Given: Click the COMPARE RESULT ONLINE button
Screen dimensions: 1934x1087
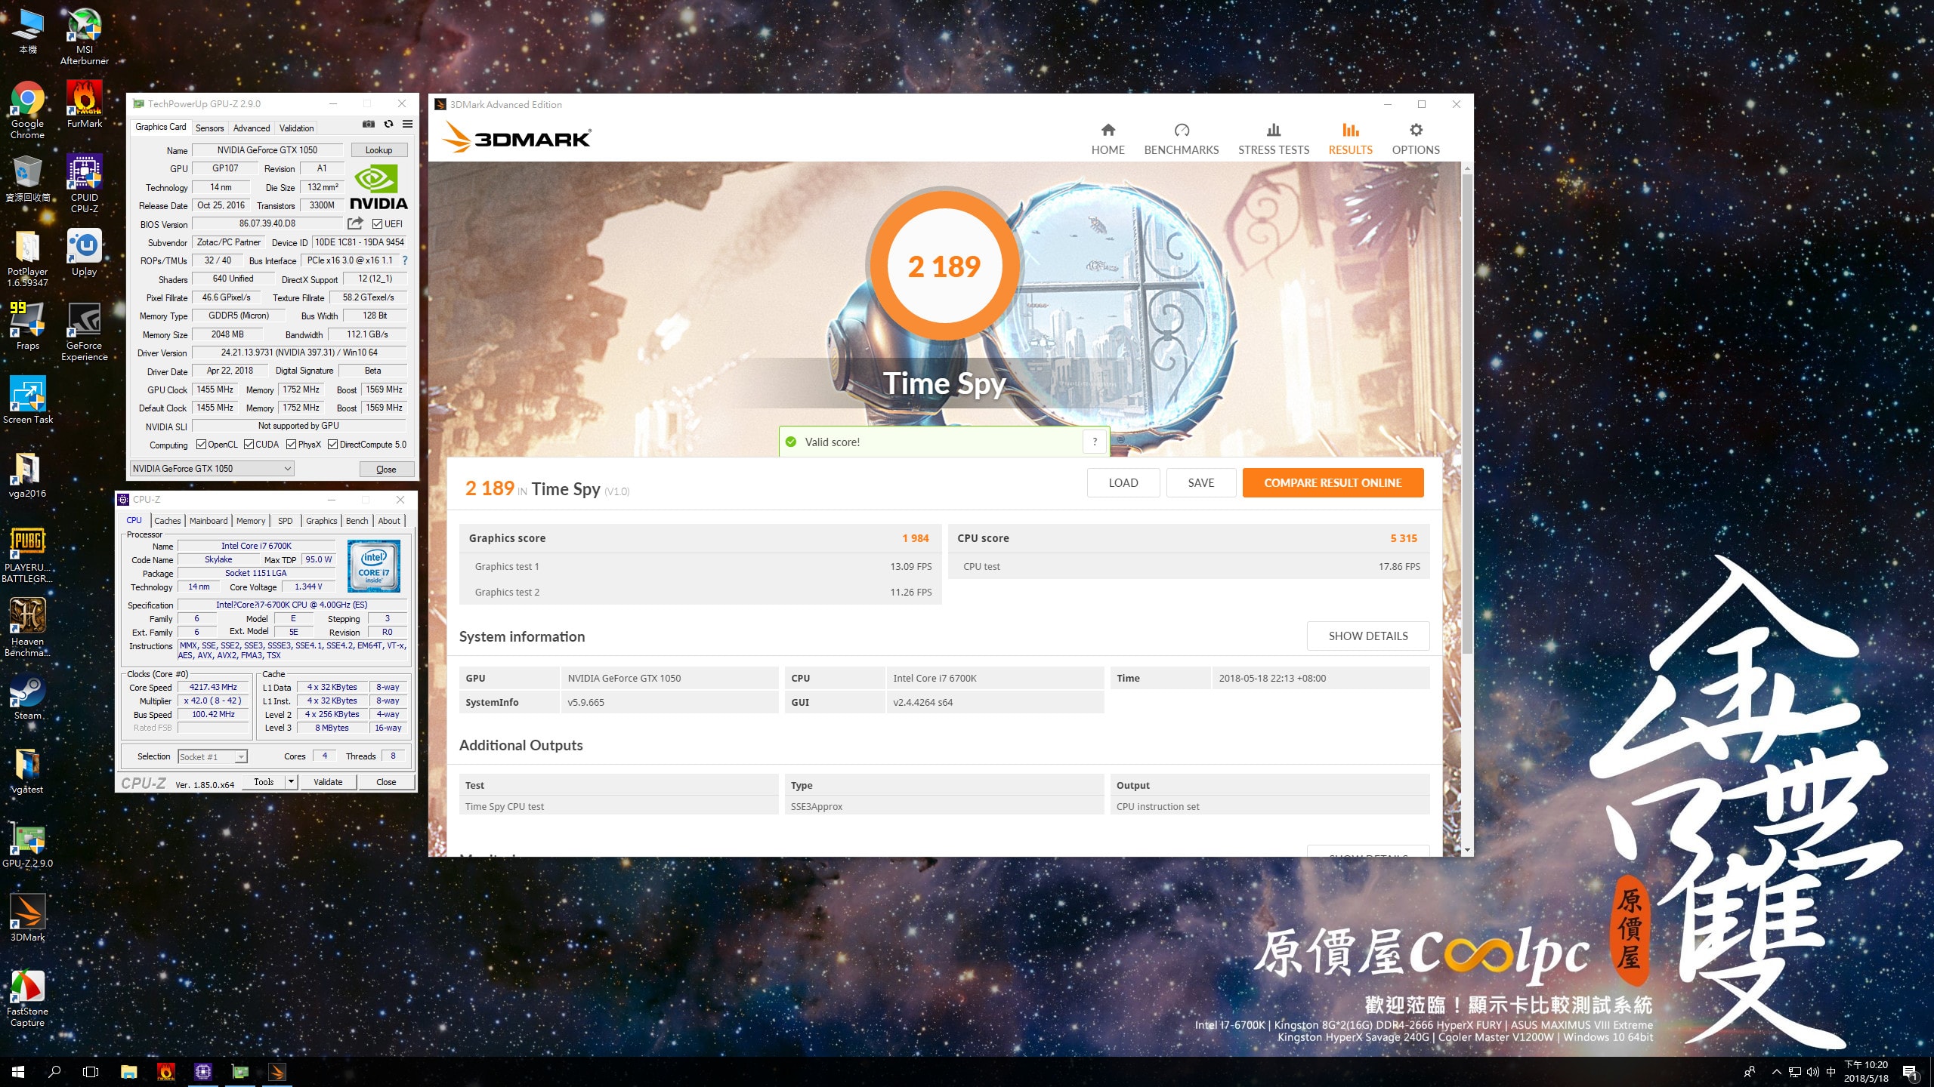Looking at the screenshot, I should click(x=1333, y=483).
